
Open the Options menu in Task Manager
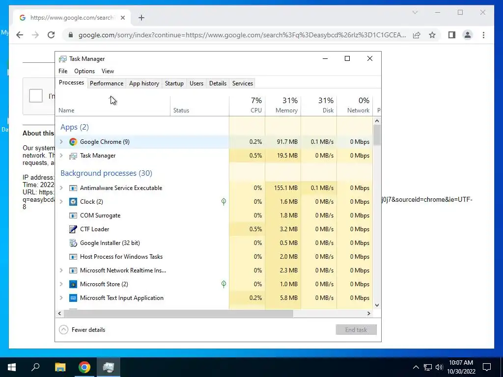coord(84,71)
